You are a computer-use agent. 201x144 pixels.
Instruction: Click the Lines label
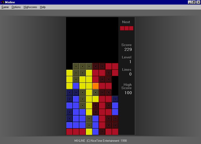tap(127, 69)
